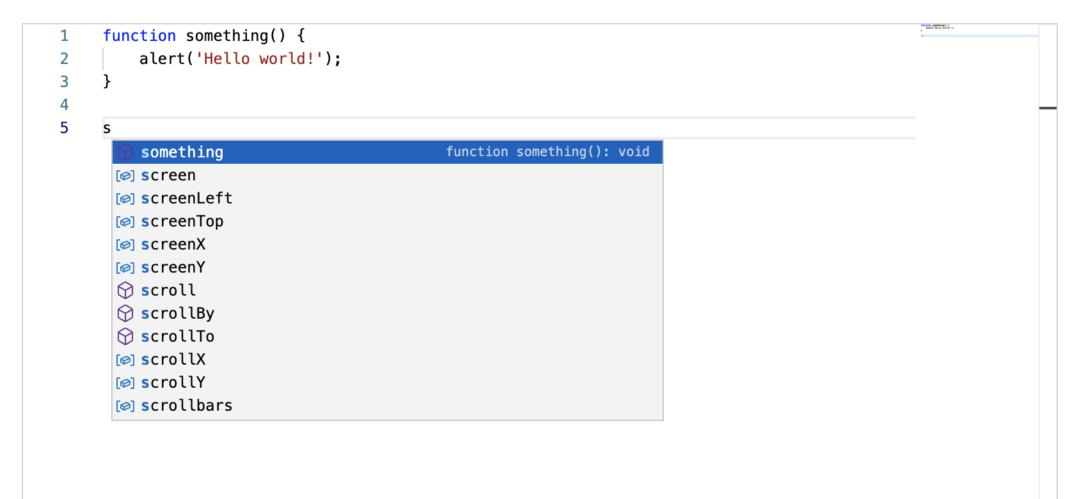Choose the screenTop suggestion
The height and width of the screenshot is (499, 1077).
[183, 221]
